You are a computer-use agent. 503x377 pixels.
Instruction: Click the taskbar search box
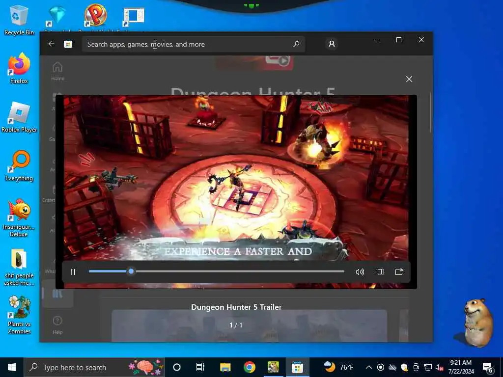94,367
